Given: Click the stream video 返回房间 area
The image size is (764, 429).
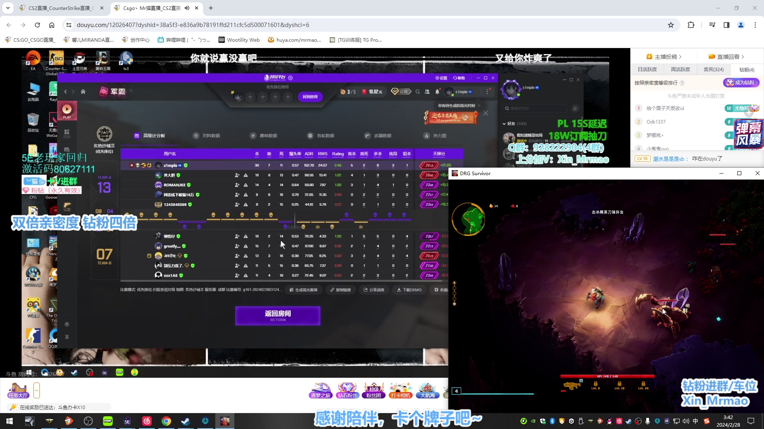Looking at the screenshot, I should (278, 316).
